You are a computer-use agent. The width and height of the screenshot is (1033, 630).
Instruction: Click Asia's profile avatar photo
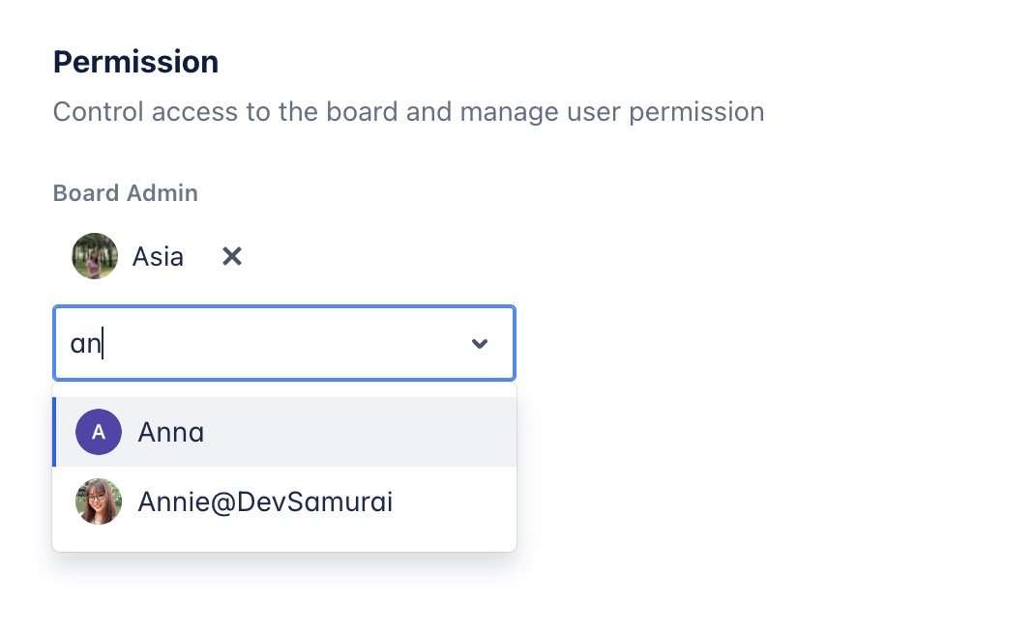pyautogui.click(x=95, y=256)
